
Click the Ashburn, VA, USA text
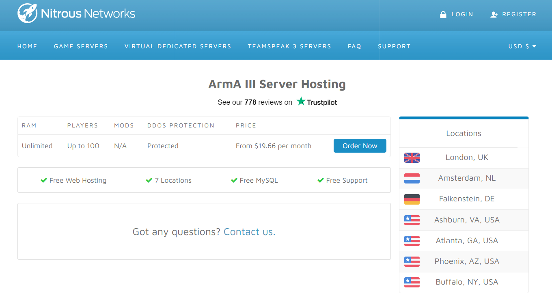[467, 220]
